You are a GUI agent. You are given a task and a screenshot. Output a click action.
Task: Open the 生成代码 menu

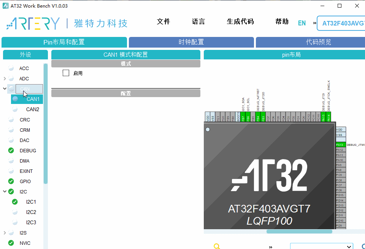(240, 21)
